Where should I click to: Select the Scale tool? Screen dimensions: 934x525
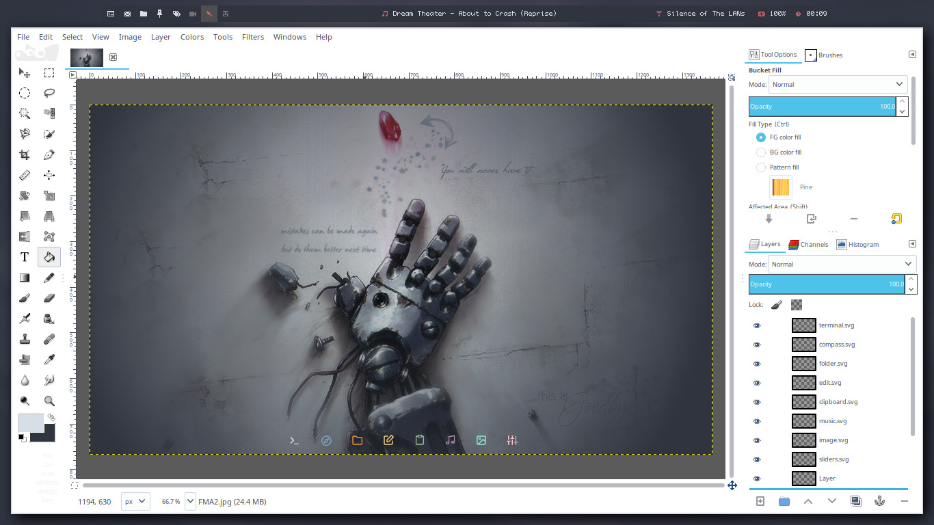click(49, 196)
